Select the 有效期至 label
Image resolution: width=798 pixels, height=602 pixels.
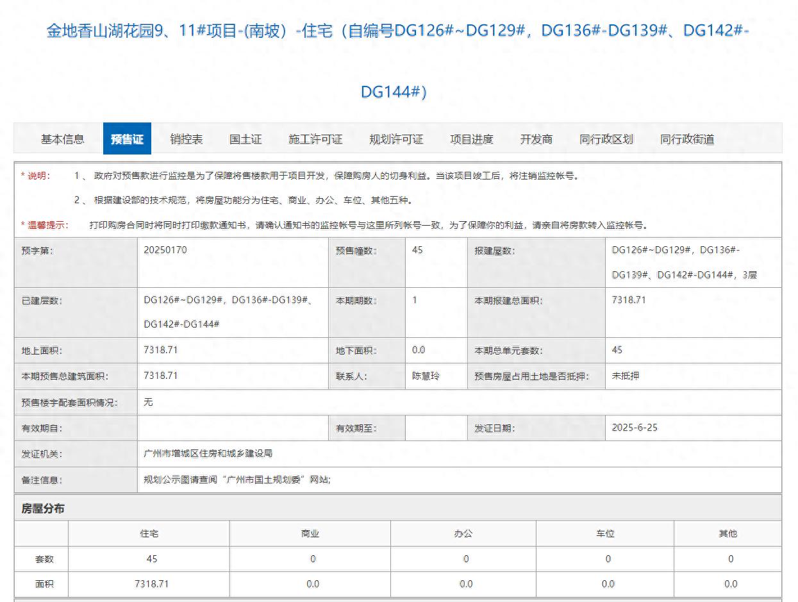(x=356, y=428)
